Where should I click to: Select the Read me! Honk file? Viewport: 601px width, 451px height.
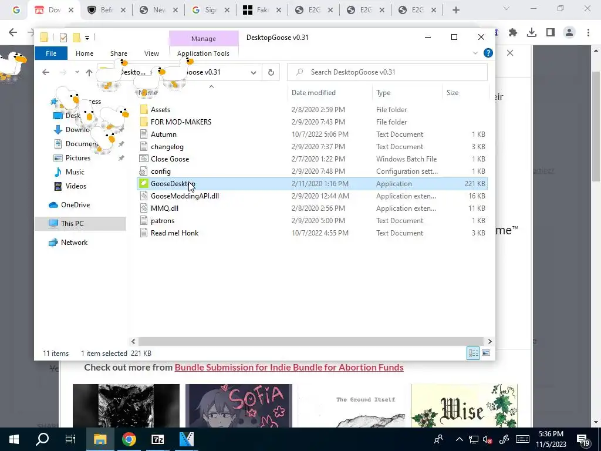click(x=312, y=233)
